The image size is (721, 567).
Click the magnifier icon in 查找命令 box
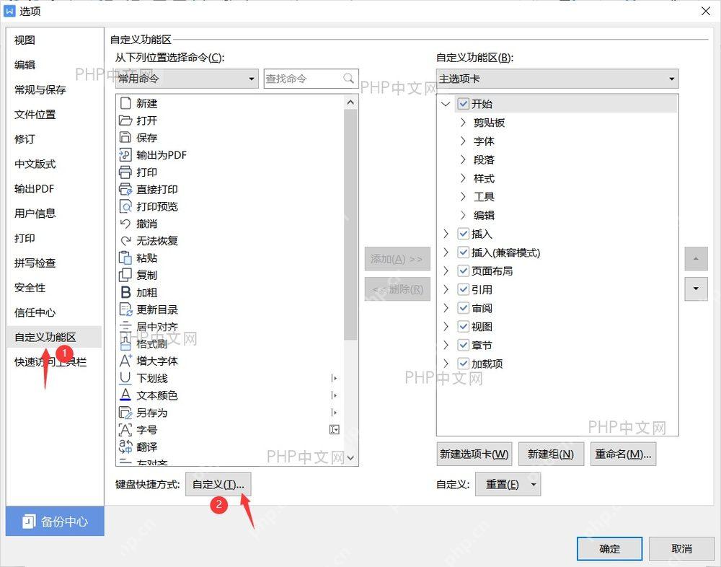coord(348,78)
